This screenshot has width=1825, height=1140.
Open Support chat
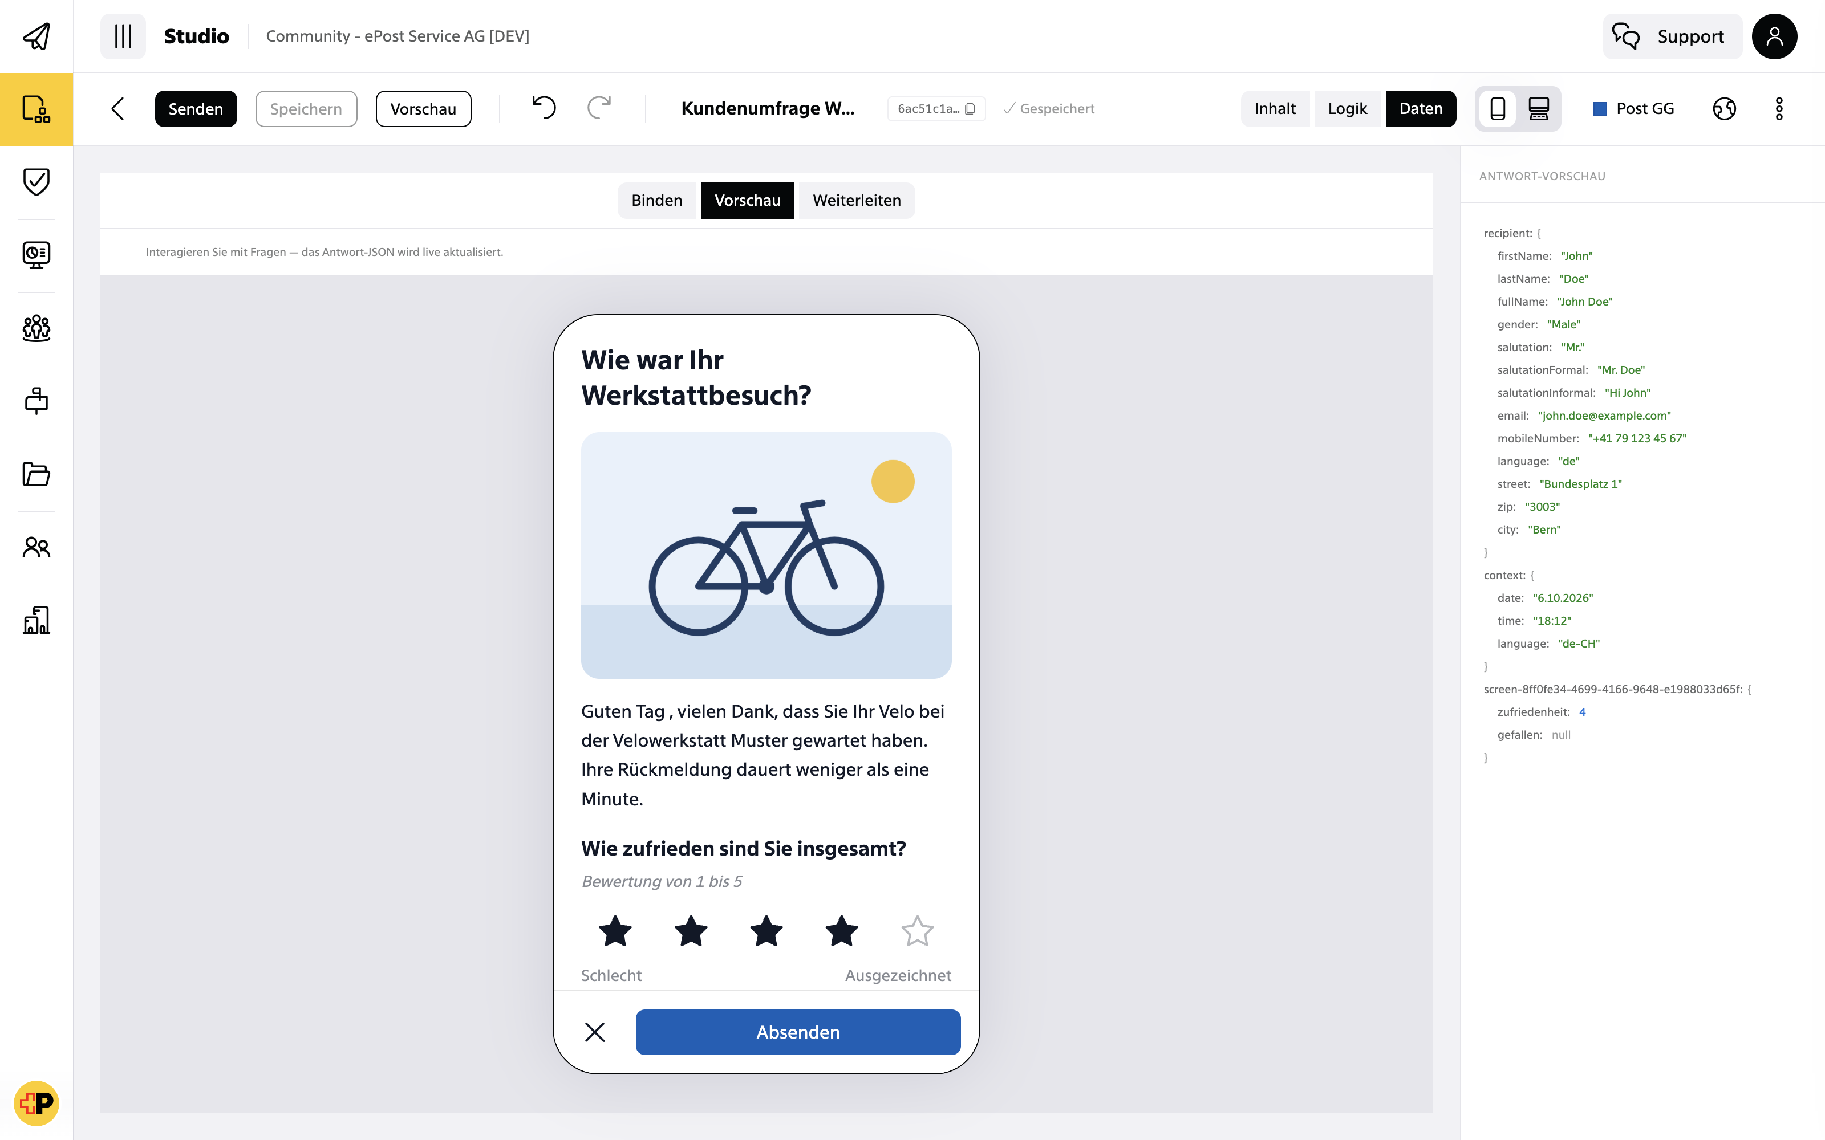click(x=1672, y=36)
